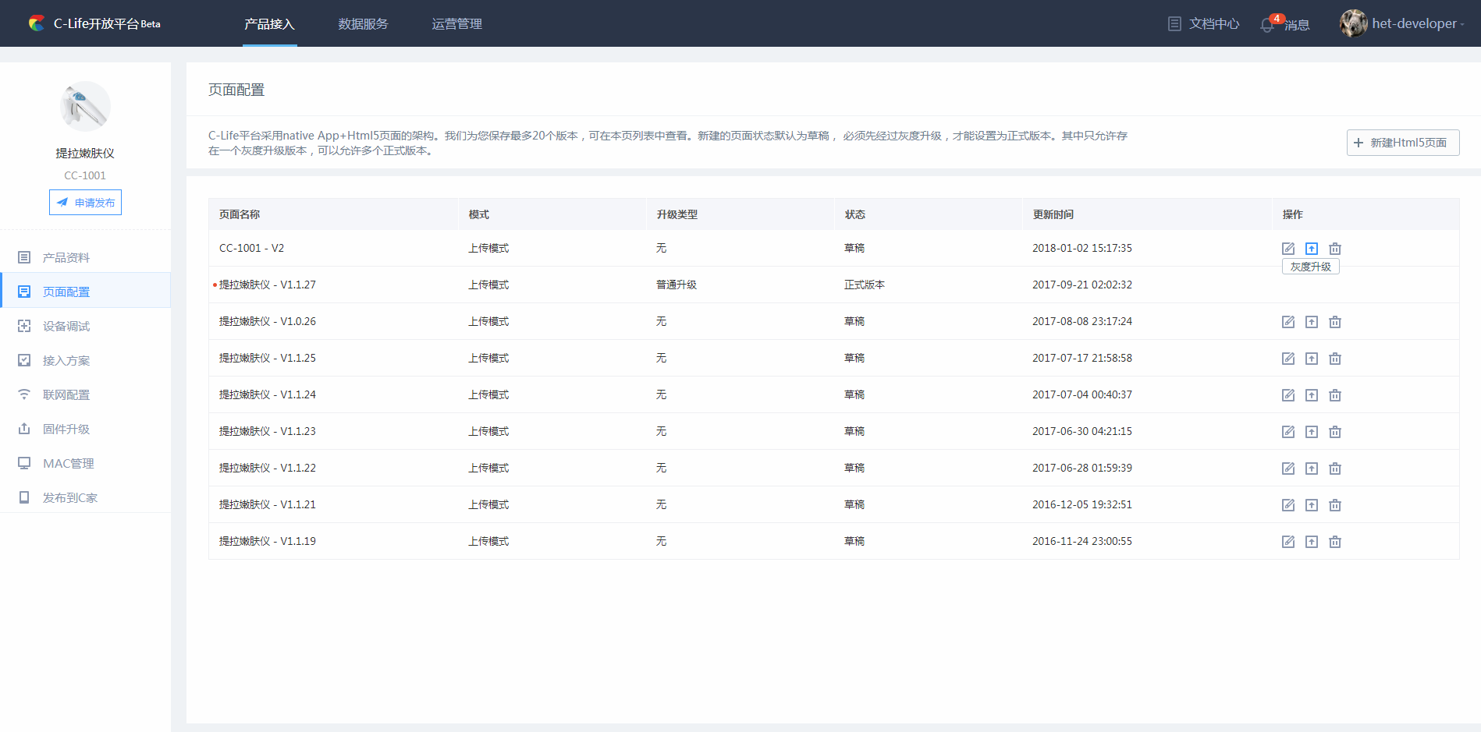Edit the V1.1.19 page row

(x=1288, y=542)
